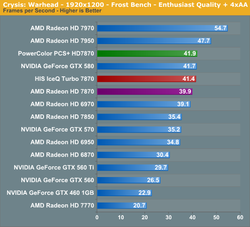Click the 41.4 value on the red bar
This screenshot has width=250, height=227.
click(189, 79)
